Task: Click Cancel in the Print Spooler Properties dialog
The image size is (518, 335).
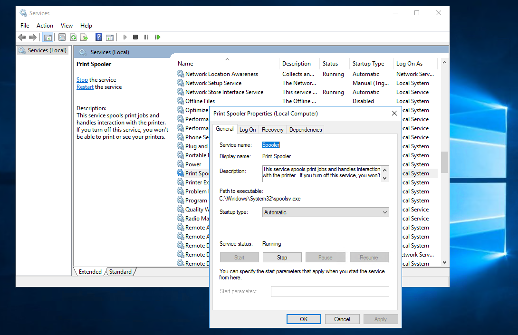Action: (342, 319)
